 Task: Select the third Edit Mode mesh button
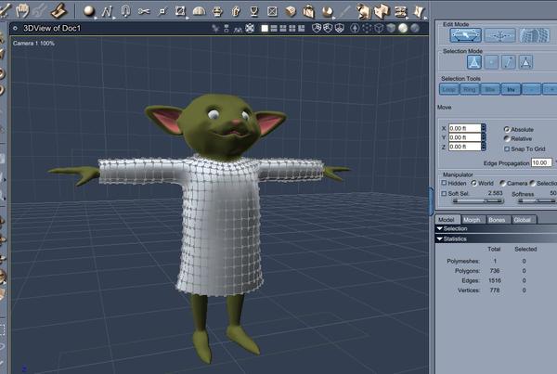click(535, 35)
